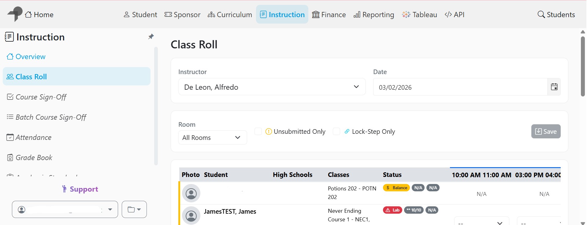Click the yellow Balance status badge
This screenshot has height=225, width=587.
coord(396,188)
